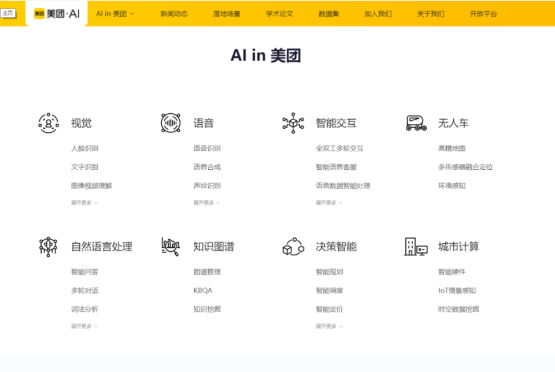
Task: Open the 新闻动态 menu item
Action: (174, 13)
